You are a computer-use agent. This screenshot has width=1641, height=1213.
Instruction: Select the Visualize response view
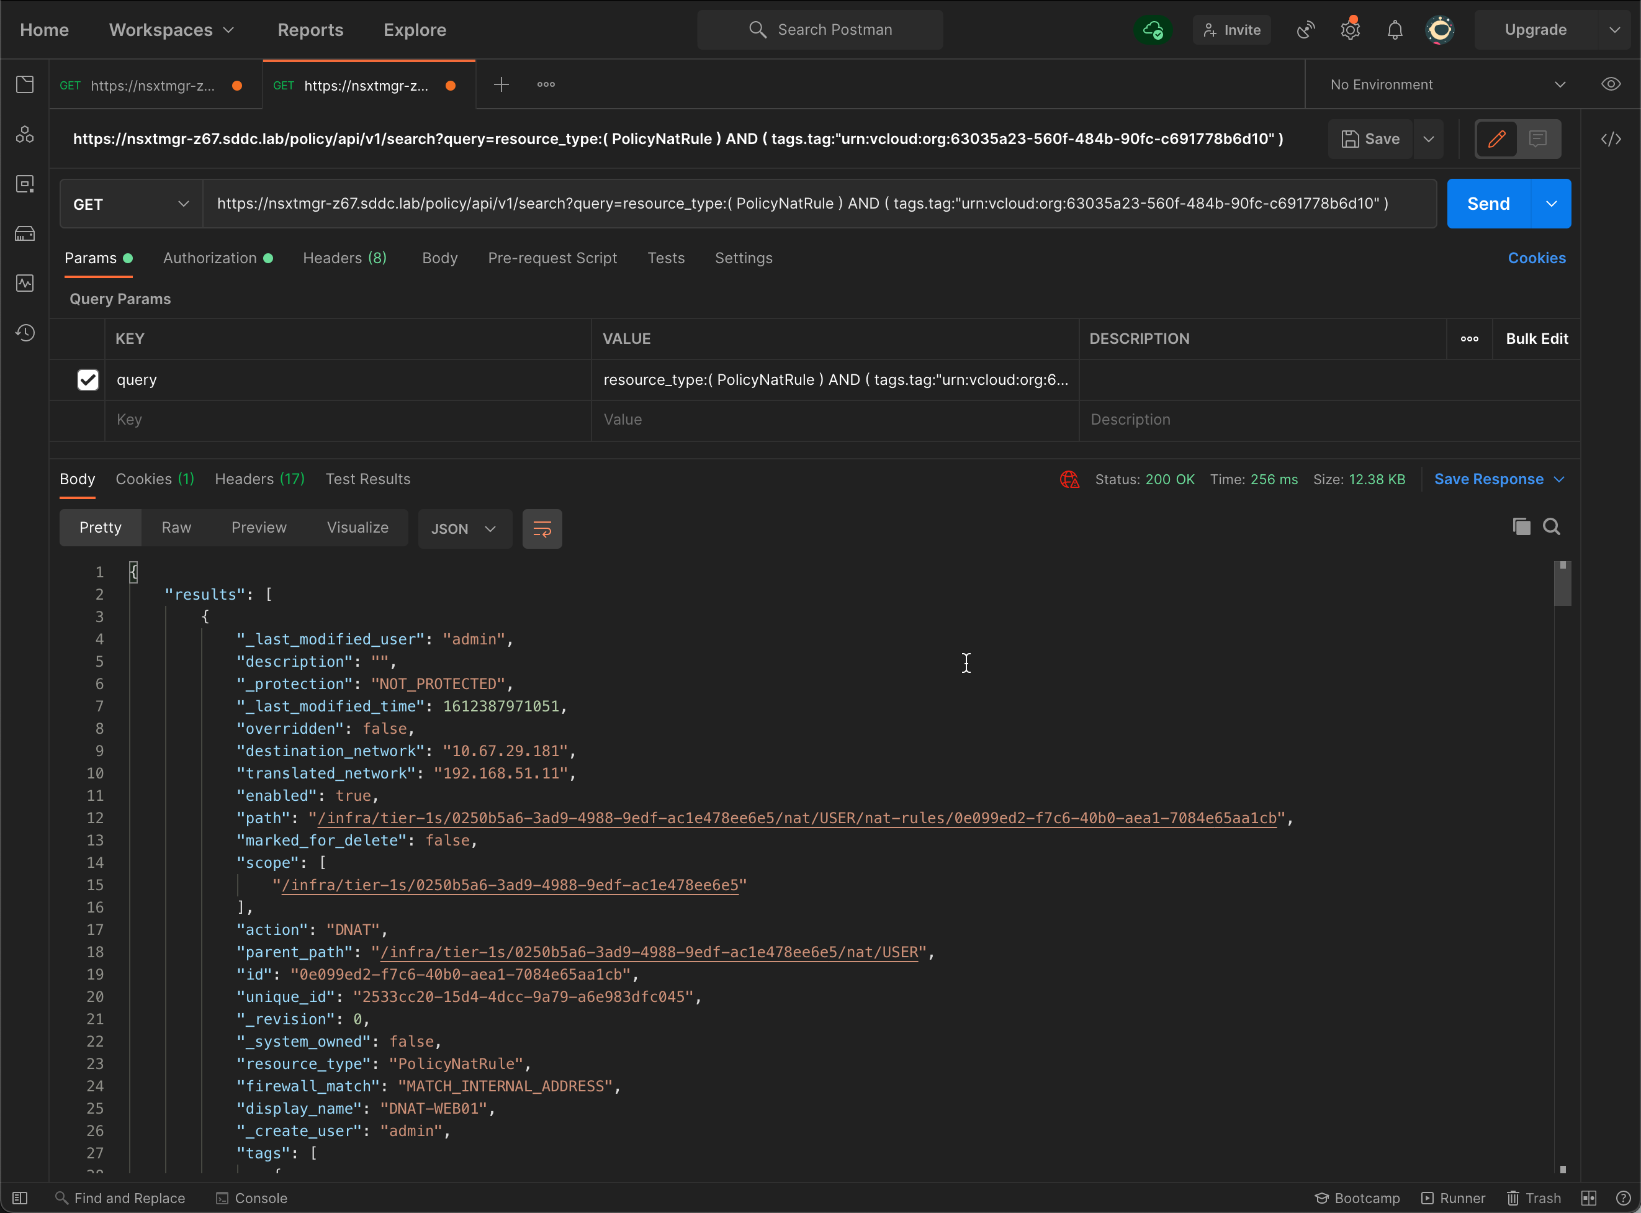tap(357, 528)
